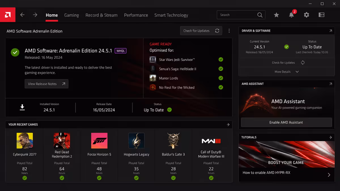Switch to the Home tab
Screen dimensions: 340x191
[52, 15]
